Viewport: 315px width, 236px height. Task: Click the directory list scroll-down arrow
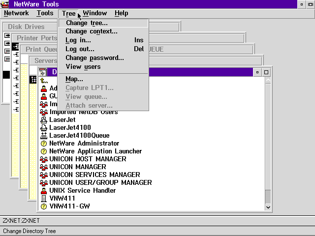268,207
